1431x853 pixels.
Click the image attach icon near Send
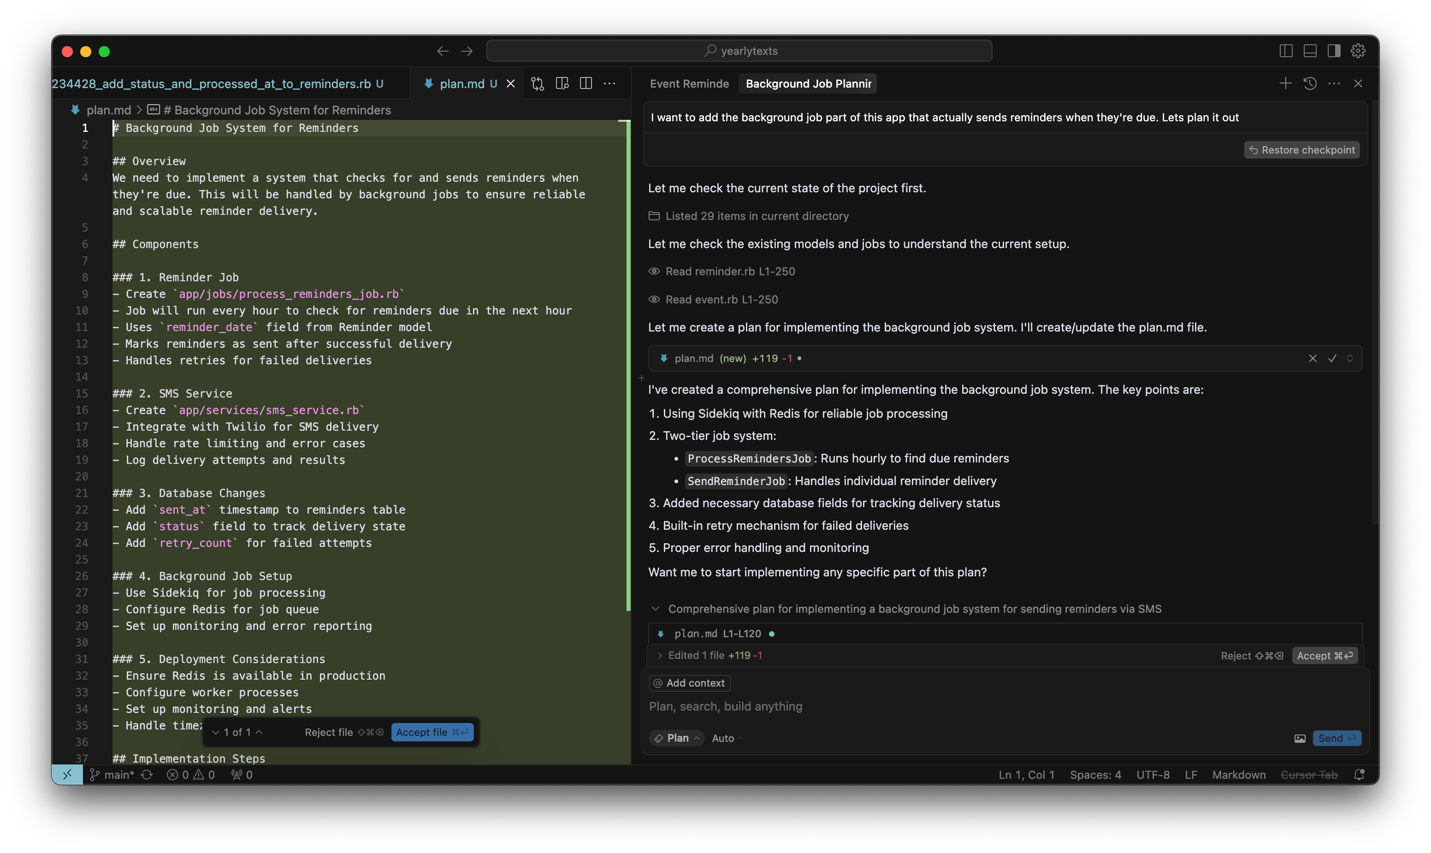(x=1300, y=739)
